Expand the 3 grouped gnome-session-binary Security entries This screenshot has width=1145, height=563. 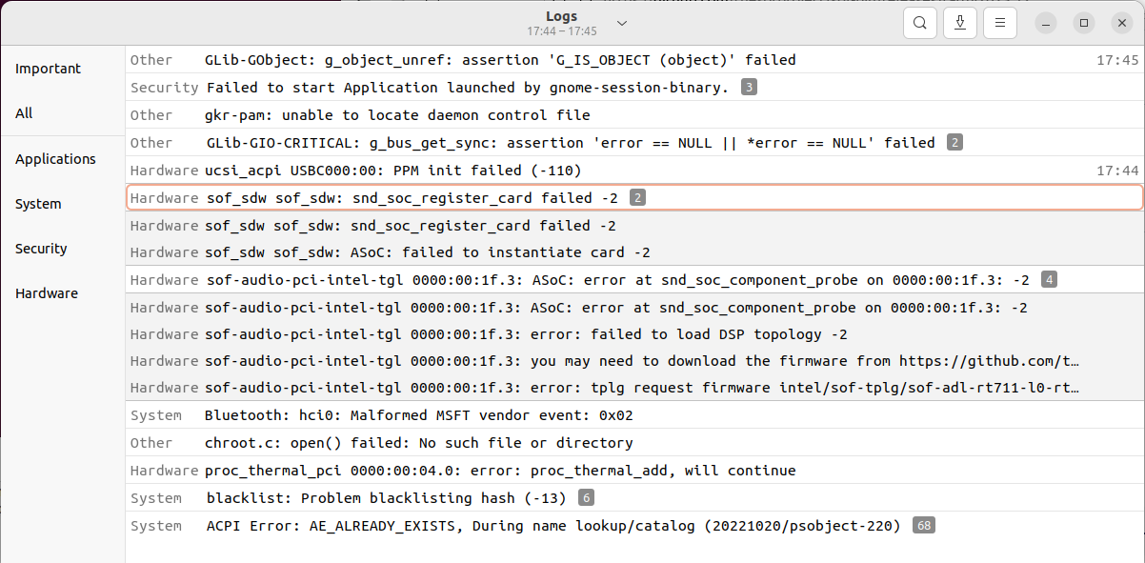point(748,87)
